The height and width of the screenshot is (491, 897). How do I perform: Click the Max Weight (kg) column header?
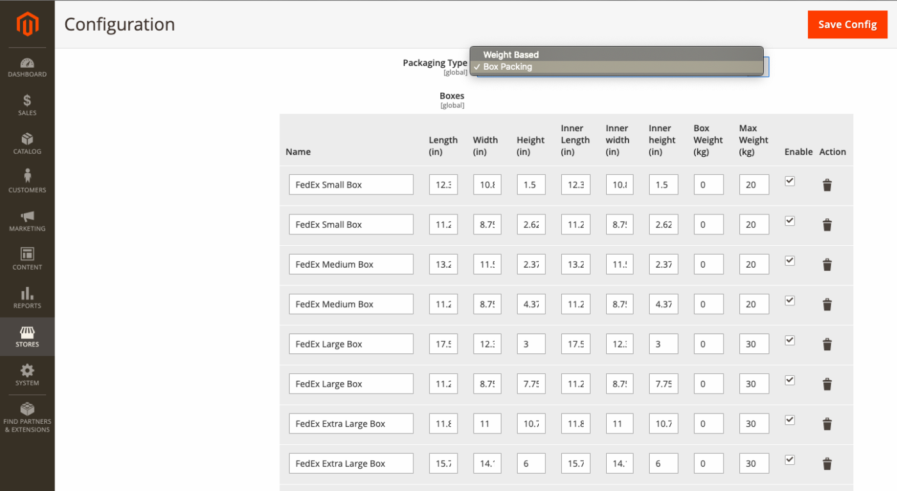(x=753, y=140)
